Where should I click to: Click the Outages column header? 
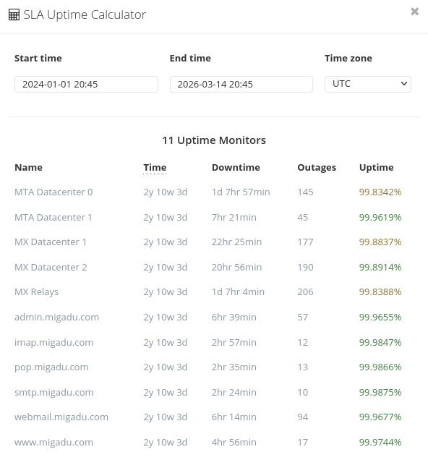(x=317, y=168)
